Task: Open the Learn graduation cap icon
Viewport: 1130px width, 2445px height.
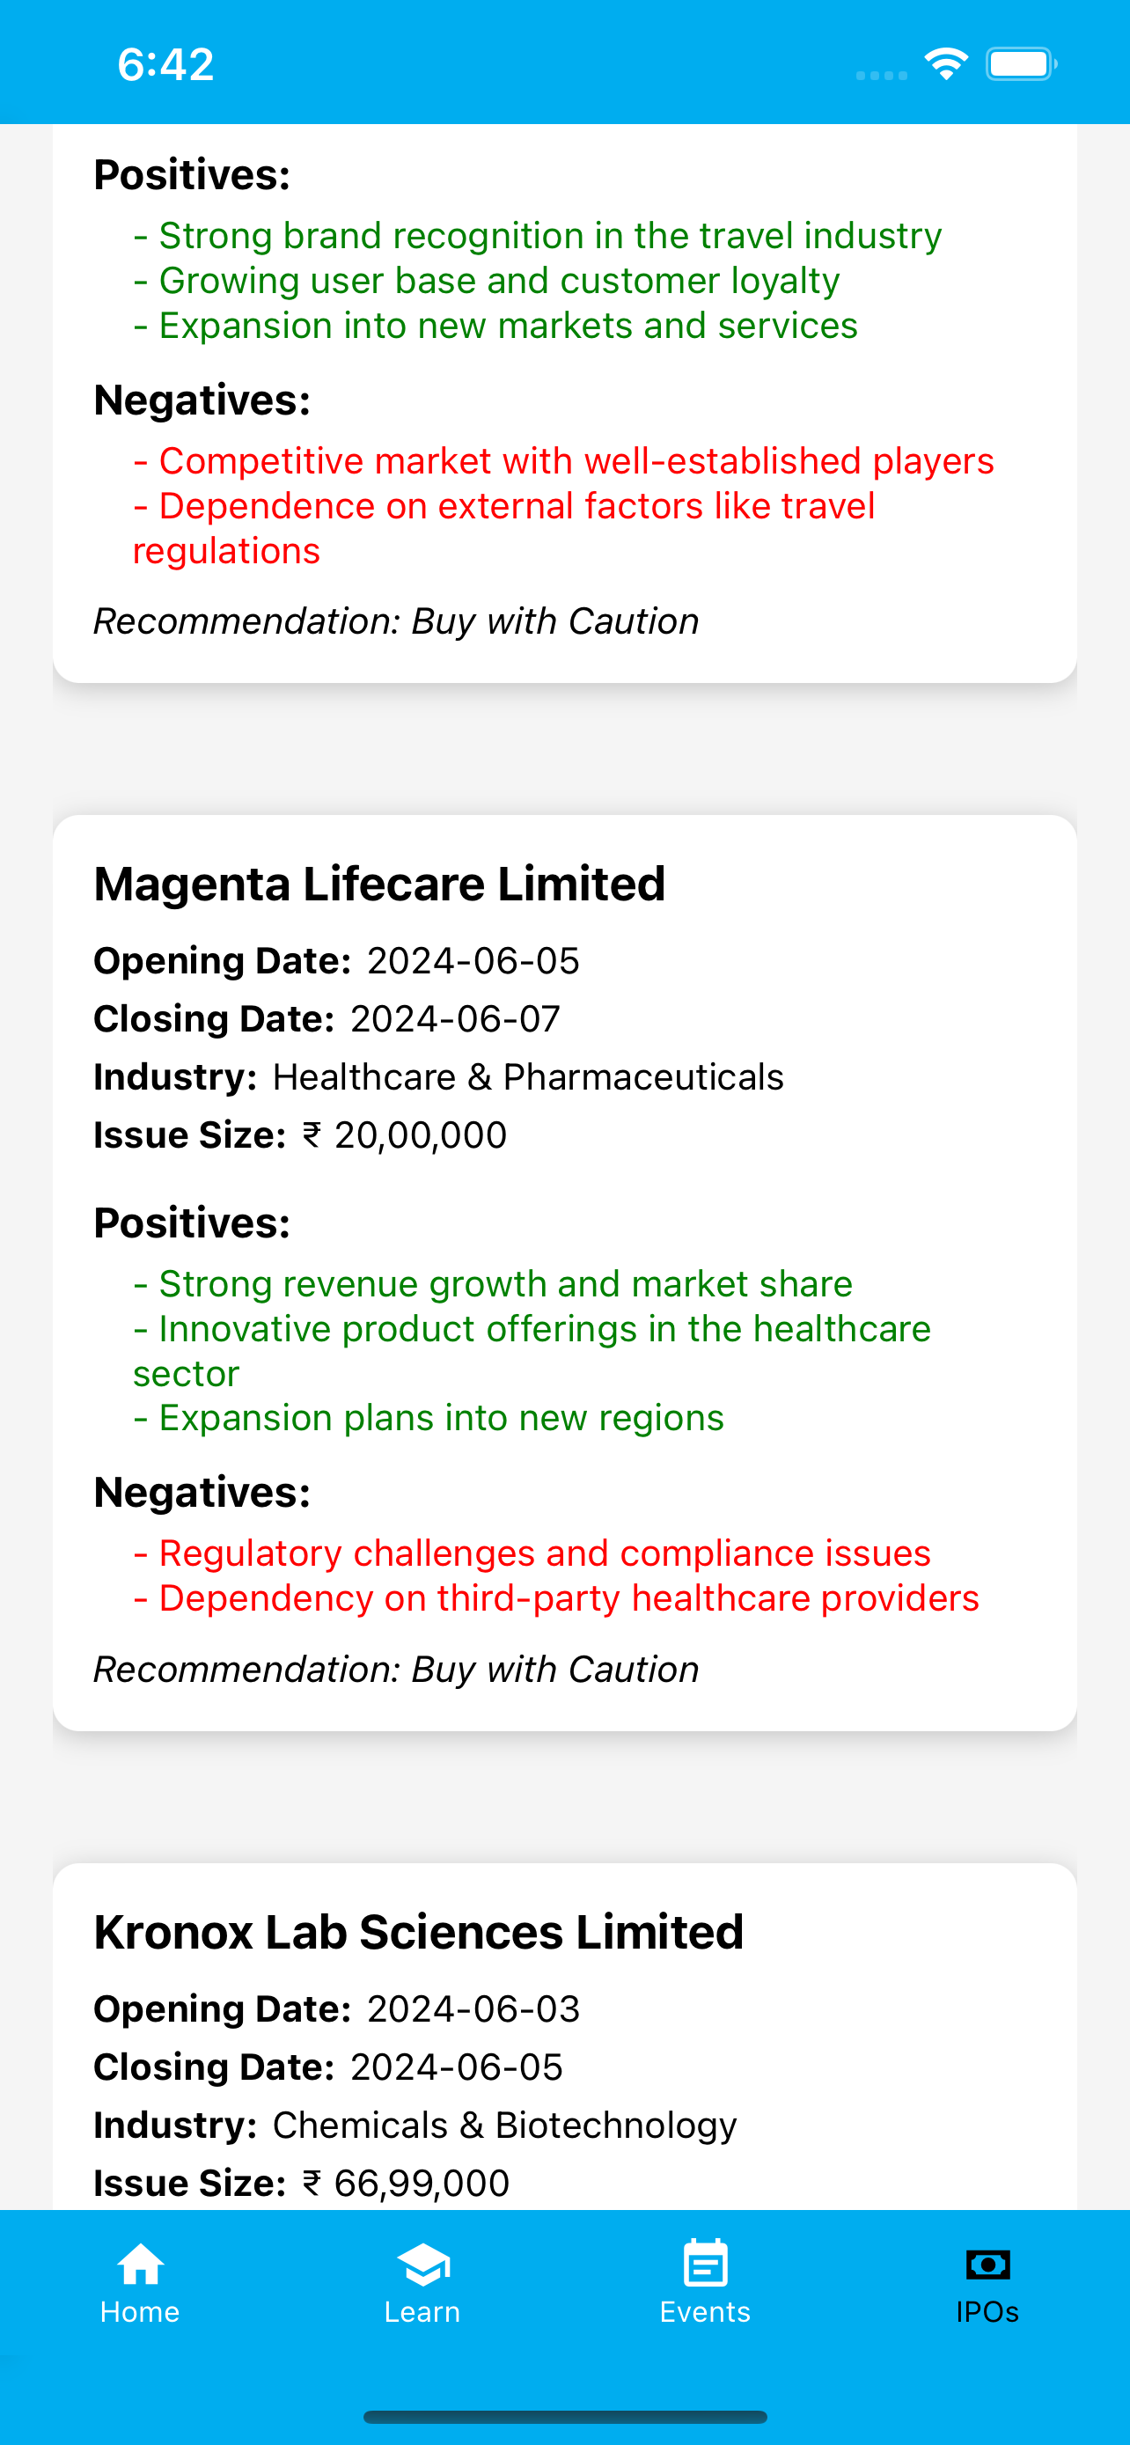Action: coord(422,2265)
